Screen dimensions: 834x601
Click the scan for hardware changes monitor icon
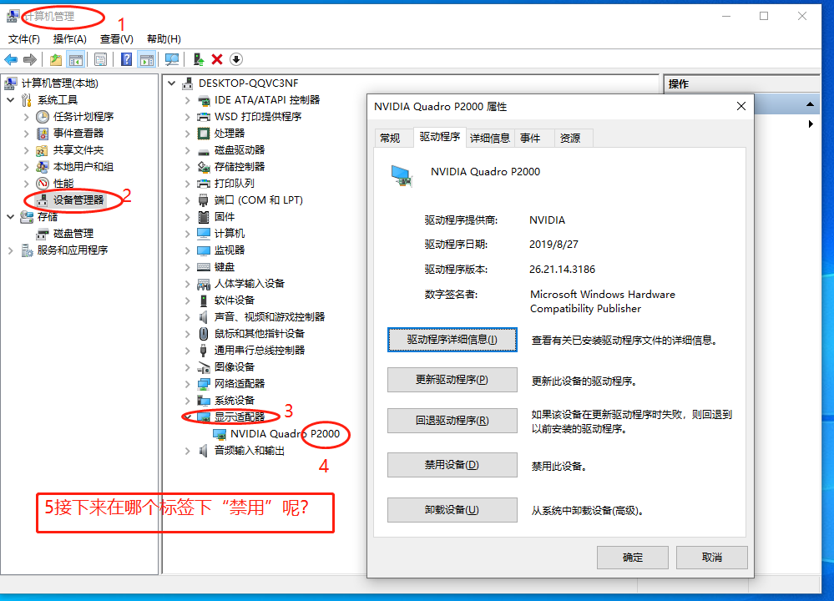pyautogui.click(x=172, y=59)
